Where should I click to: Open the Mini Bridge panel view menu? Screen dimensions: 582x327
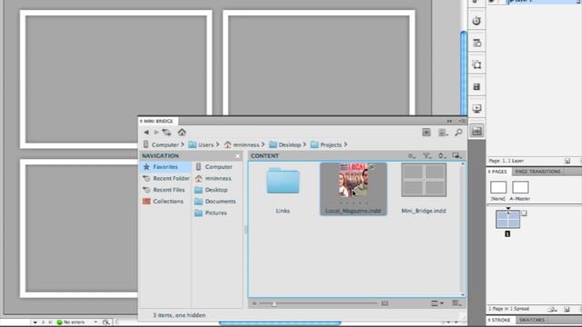point(443,133)
